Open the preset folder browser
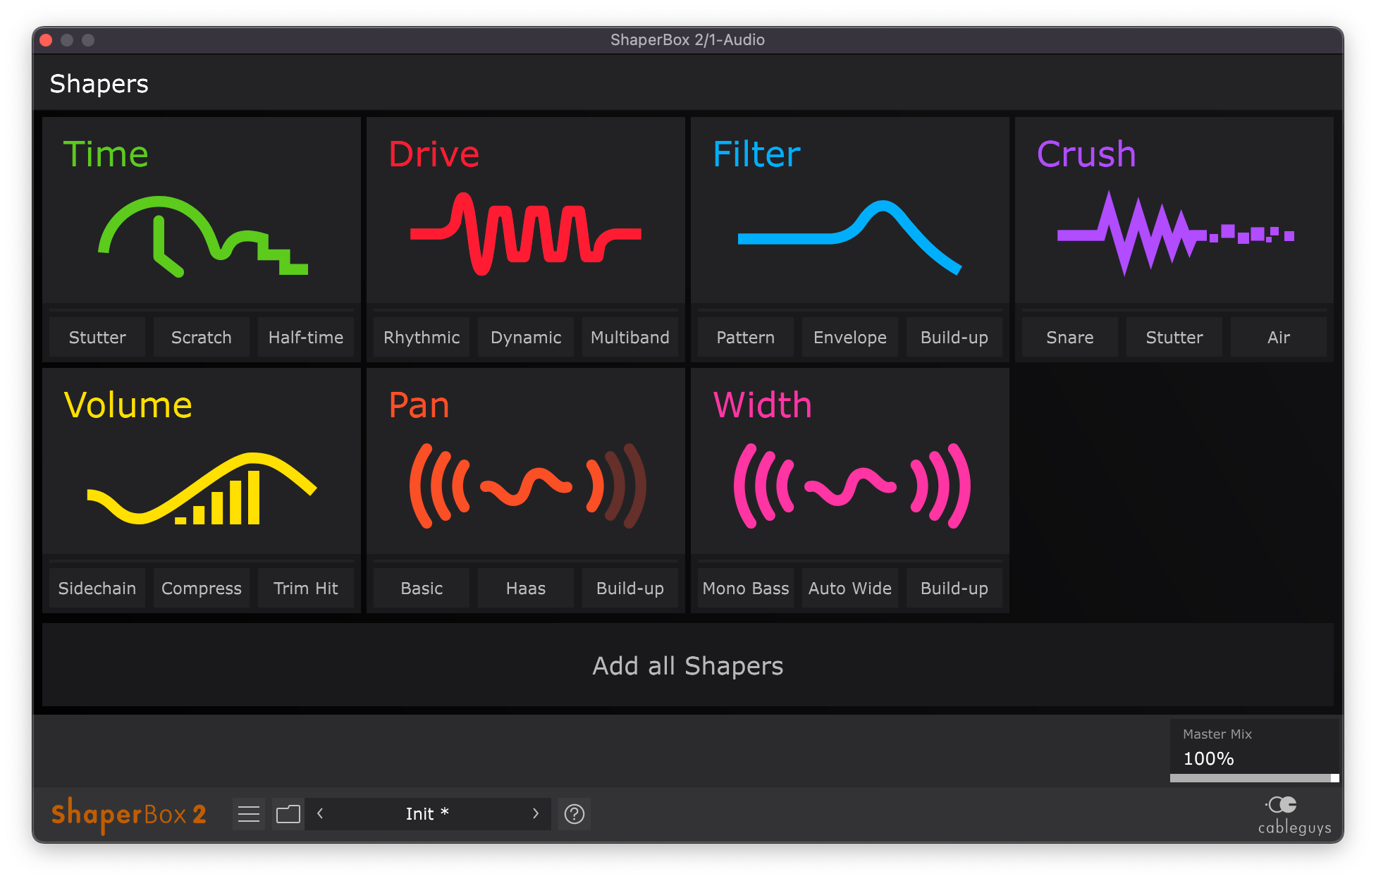 (288, 814)
